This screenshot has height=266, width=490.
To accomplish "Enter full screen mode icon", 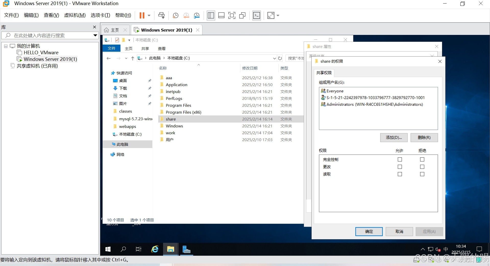I will tap(232, 16).
